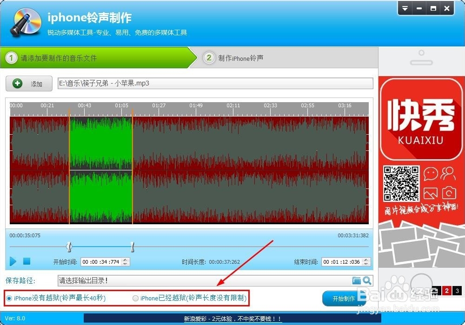Open the folder browse icon for save path
This screenshot has height=325, width=465.
[357, 280]
